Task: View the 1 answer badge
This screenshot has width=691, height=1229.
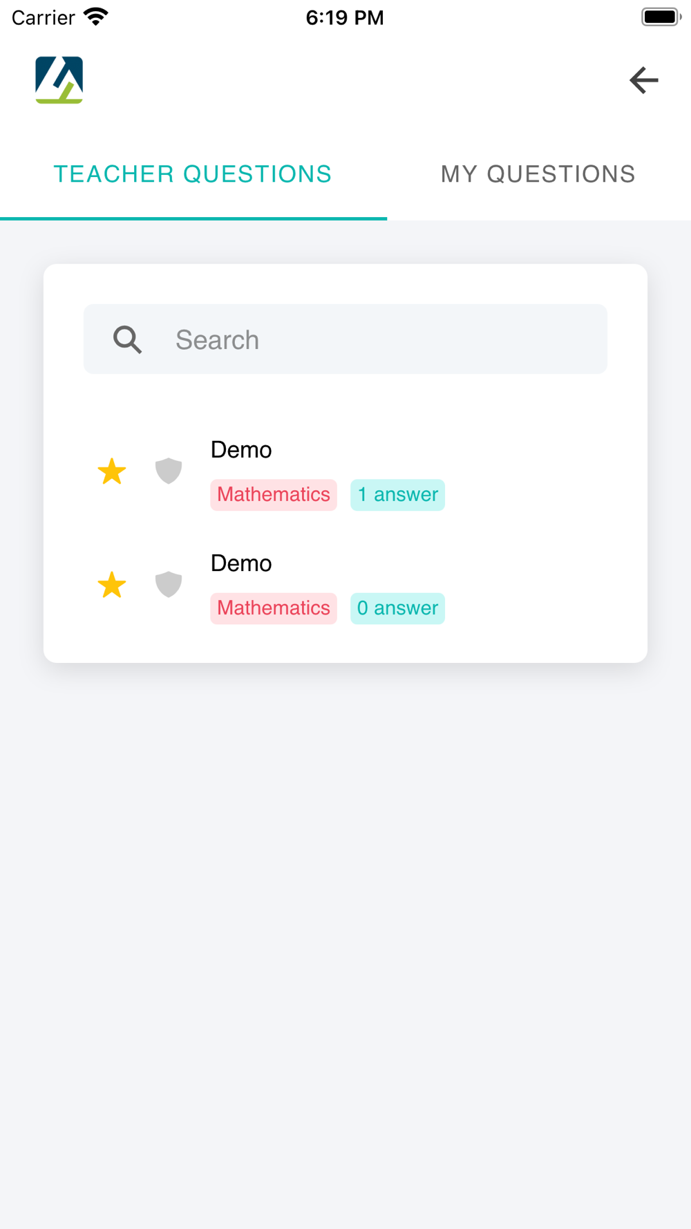Action: click(x=397, y=495)
